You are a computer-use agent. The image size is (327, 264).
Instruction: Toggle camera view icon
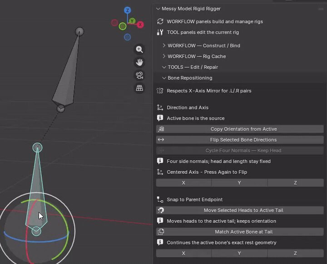pyautogui.click(x=139, y=75)
